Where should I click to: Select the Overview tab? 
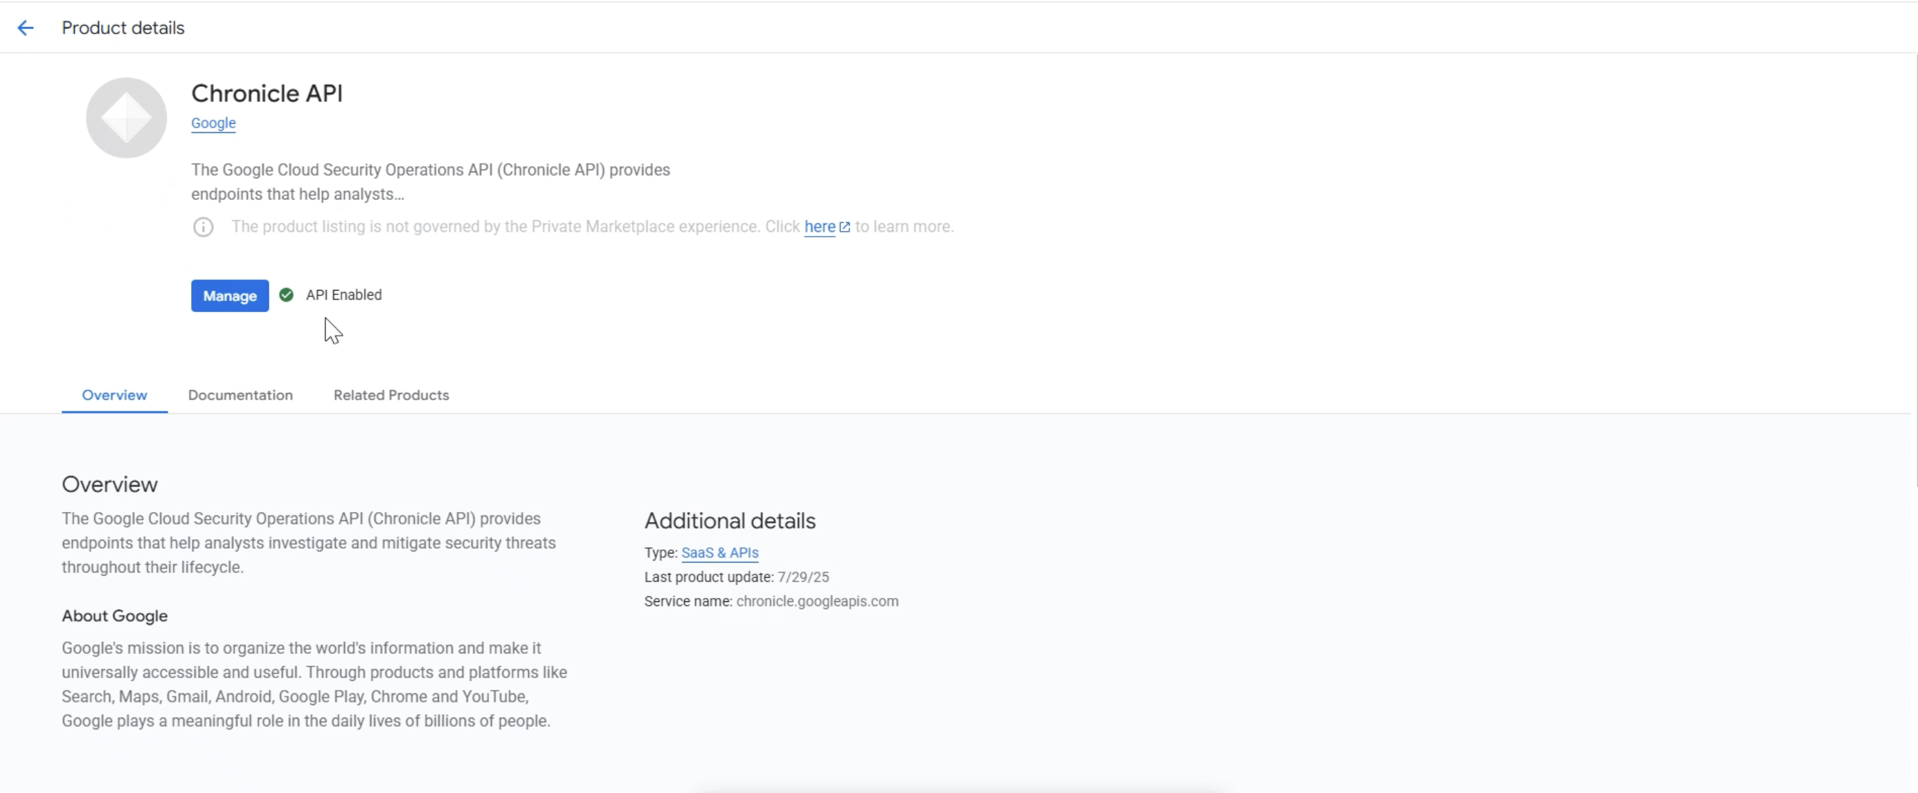pyautogui.click(x=114, y=395)
